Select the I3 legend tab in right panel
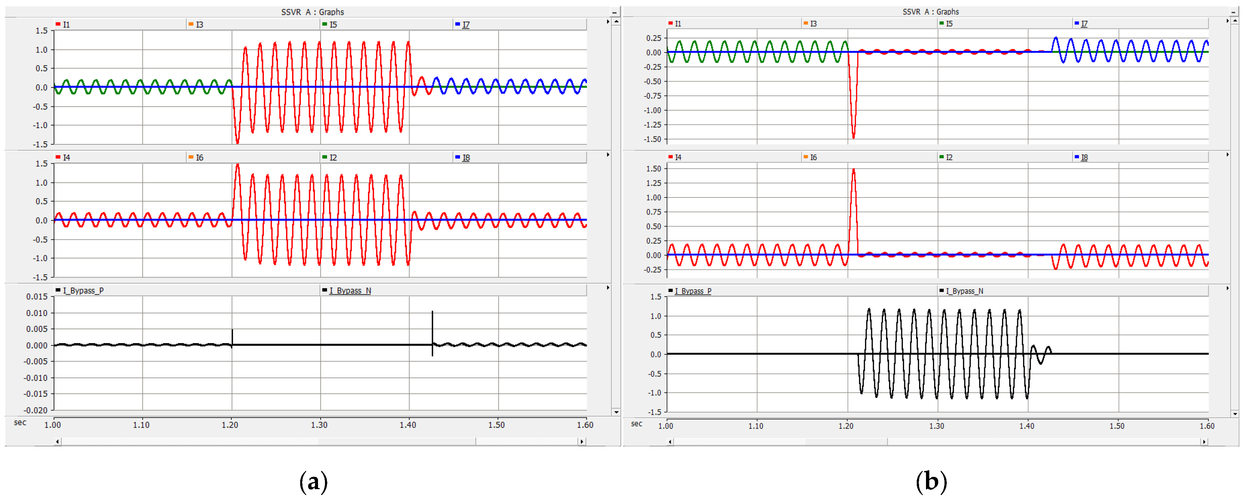Image resolution: width=1245 pixels, height=501 pixels. [x=813, y=24]
